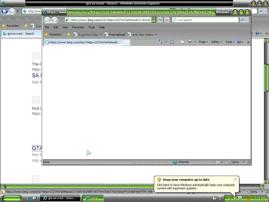Viewport: 269px width, 202px height.
Task: Open the Tools command bar menu
Action: point(230,42)
